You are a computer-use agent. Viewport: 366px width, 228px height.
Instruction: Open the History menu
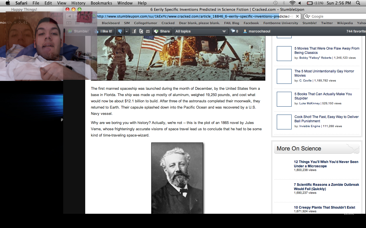click(78, 3)
